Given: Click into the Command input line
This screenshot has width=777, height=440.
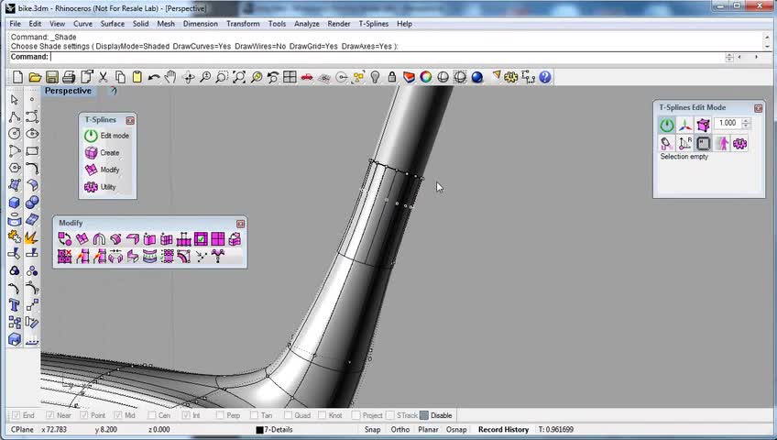Looking at the screenshot, I should coord(387,57).
